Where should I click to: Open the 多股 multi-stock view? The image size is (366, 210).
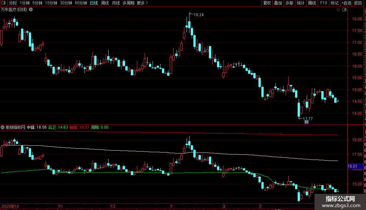(x=289, y=3)
